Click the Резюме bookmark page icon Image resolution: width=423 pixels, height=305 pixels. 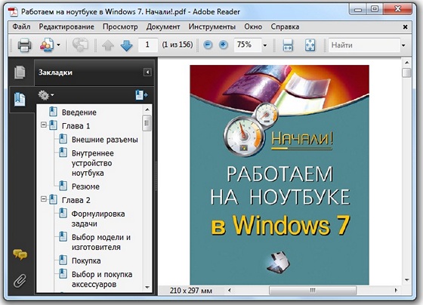tap(63, 186)
